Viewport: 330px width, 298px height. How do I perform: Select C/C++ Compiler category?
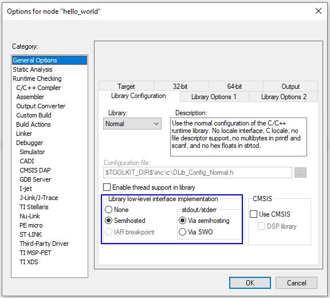38,88
